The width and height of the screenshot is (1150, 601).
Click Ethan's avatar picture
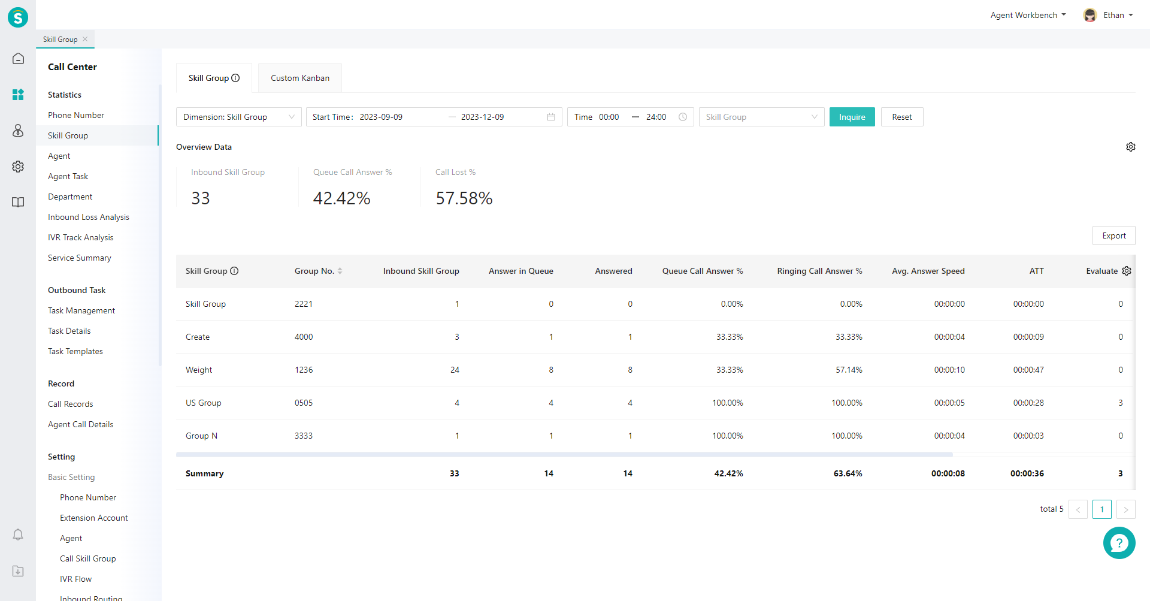(1090, 15)
